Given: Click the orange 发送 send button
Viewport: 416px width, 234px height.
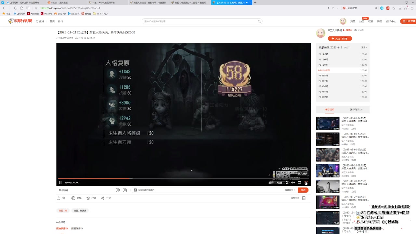Looking at the screenshot, I should pyautogui.click(x=303, y=190).
